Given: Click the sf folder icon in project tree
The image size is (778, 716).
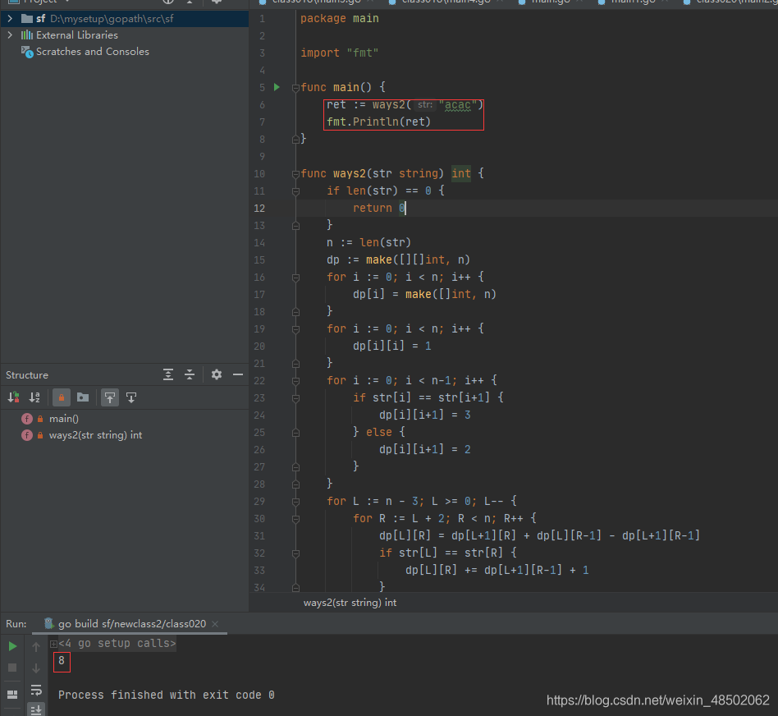Looking at the screenshot, I should (x=27, y=19).
